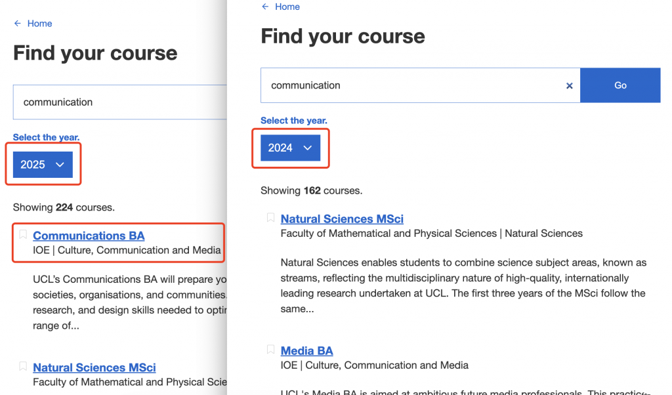The image size is (672, 395).
Task: Open the Communications BA course link
Action: pos(89,236)
